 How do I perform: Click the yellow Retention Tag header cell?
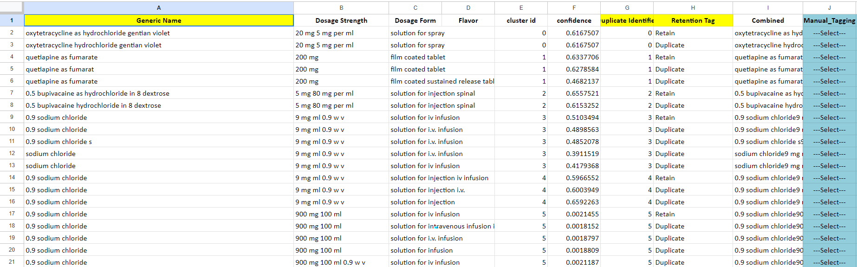[693, 20]
